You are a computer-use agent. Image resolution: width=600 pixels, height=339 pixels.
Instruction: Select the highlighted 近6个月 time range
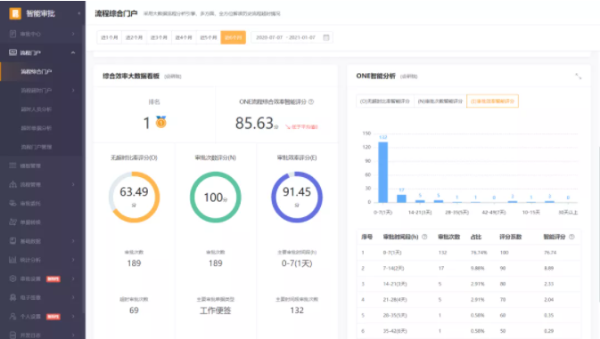point(233,37)
